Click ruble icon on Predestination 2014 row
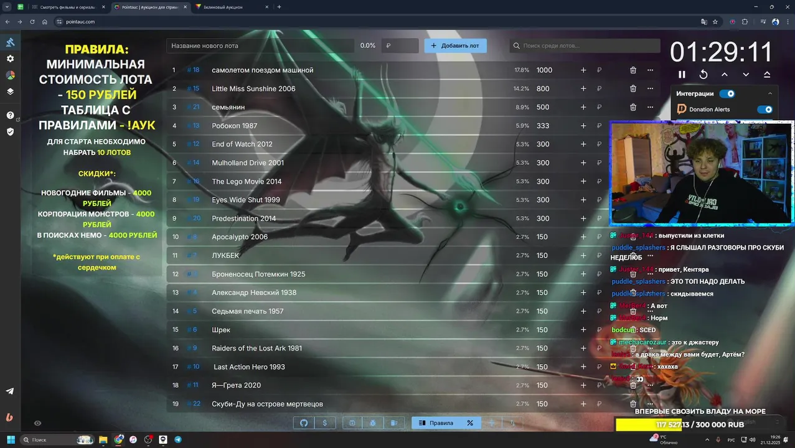Screen dimensions: 795x448 599,218
